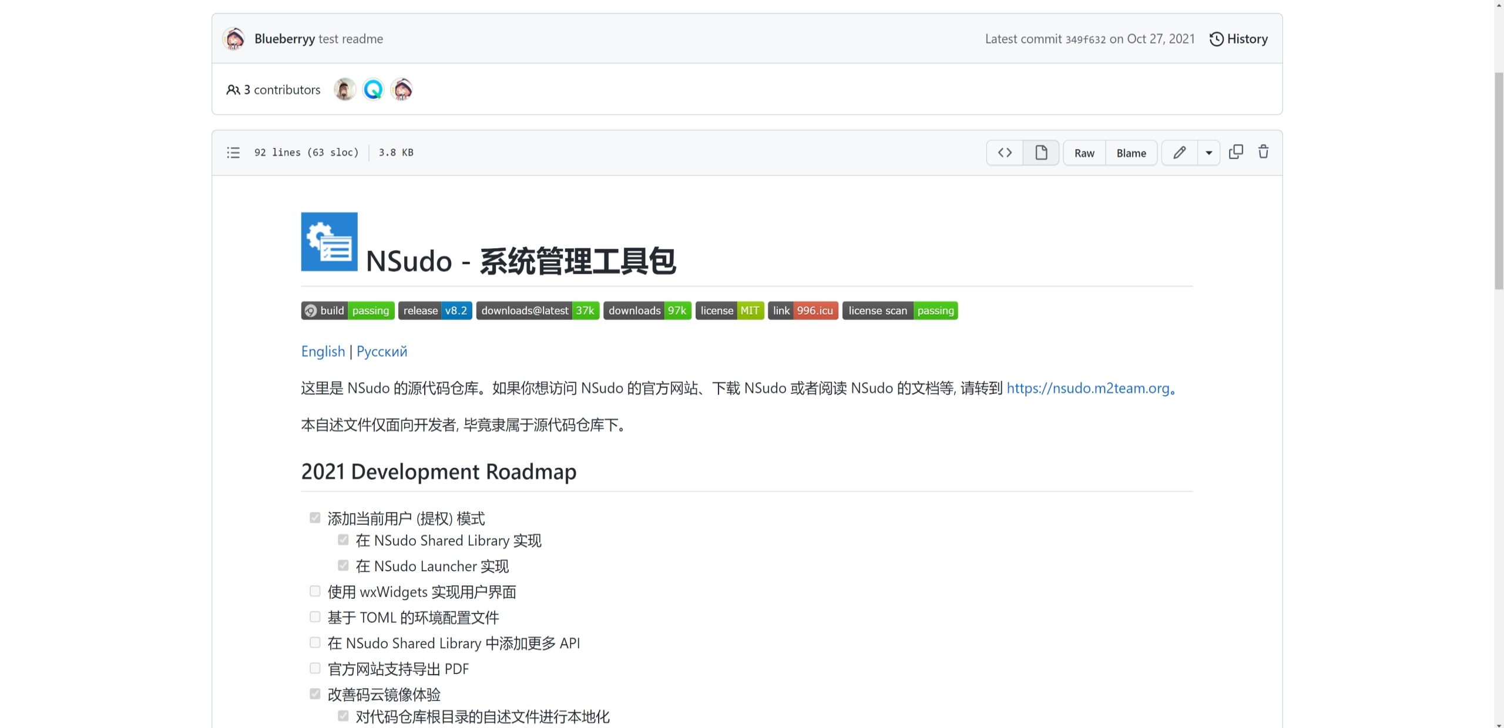
Task: Click the contributors people icon
Action: point(233,90)
